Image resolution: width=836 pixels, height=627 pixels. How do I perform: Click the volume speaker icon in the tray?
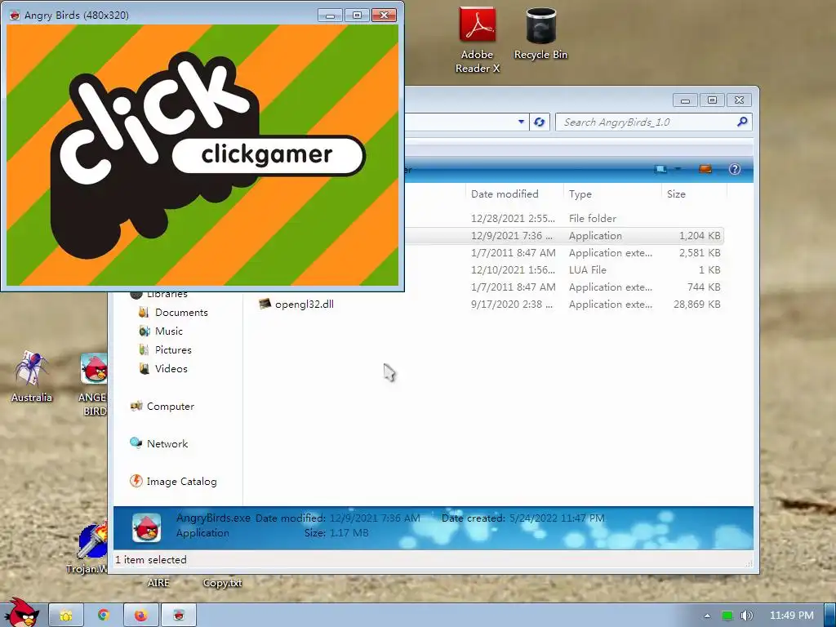point(747,616)
